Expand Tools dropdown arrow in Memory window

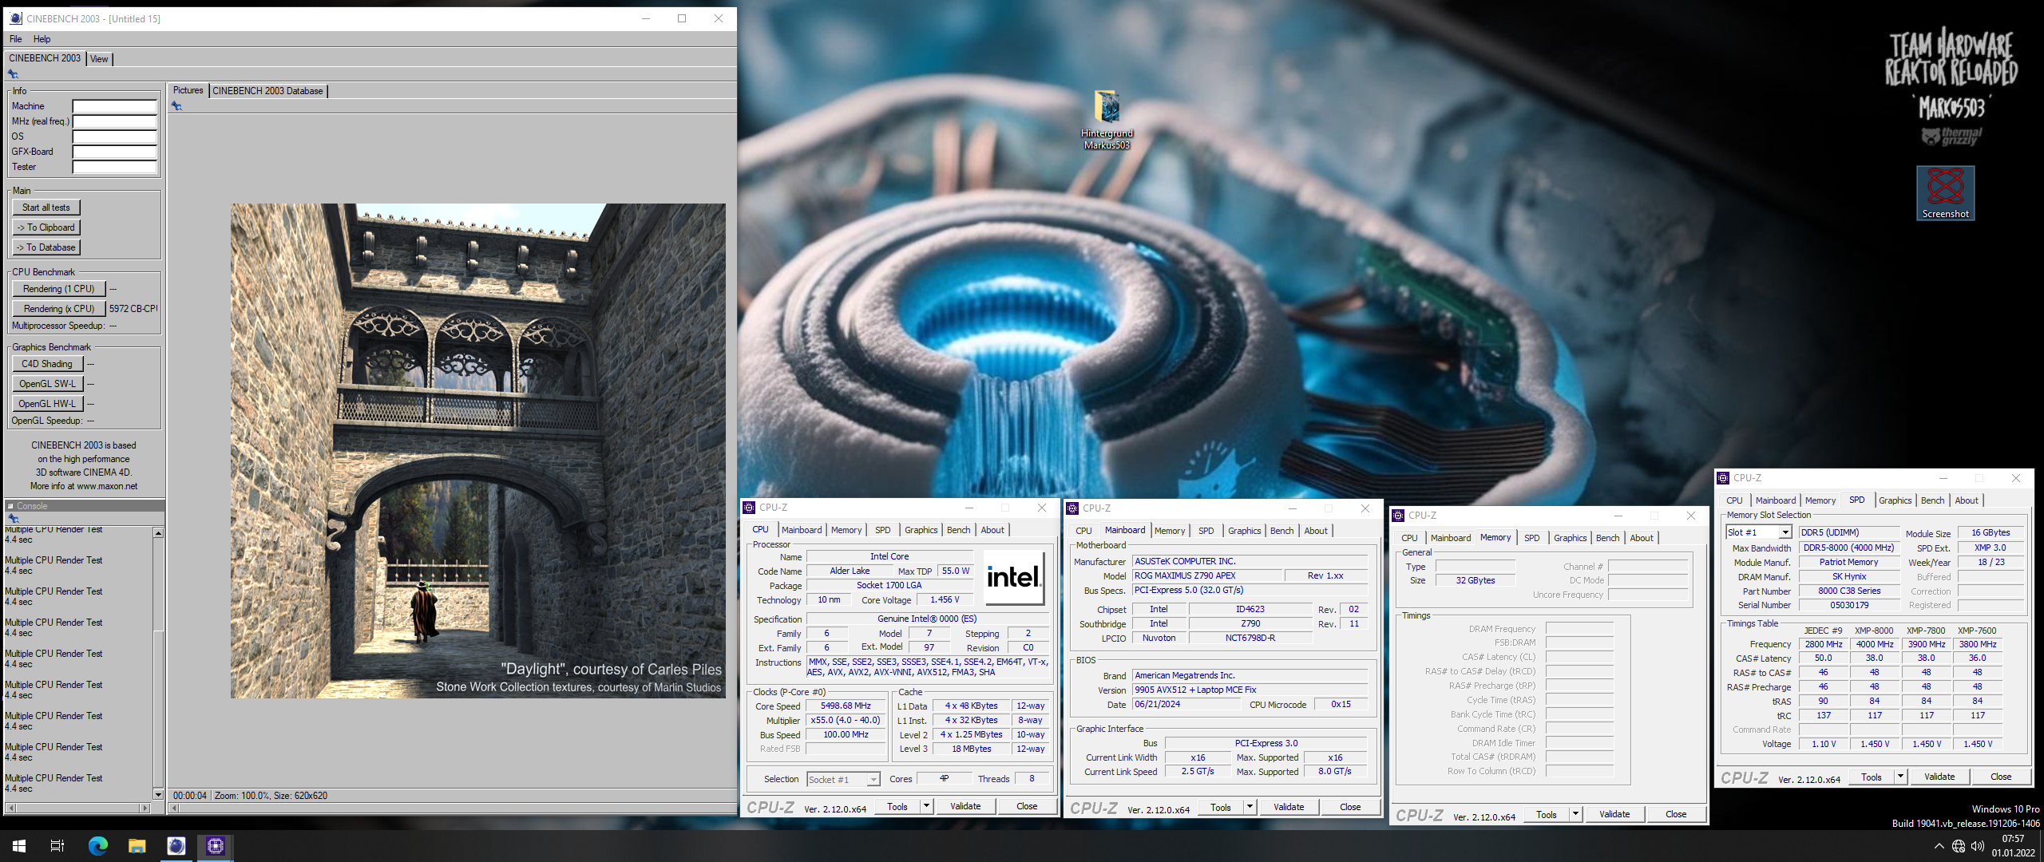(1575, 814)
